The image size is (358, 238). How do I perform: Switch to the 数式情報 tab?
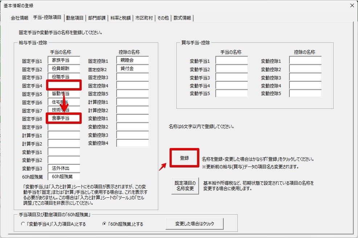click(183, 18)
